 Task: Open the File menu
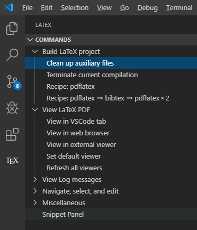[28, 8]
